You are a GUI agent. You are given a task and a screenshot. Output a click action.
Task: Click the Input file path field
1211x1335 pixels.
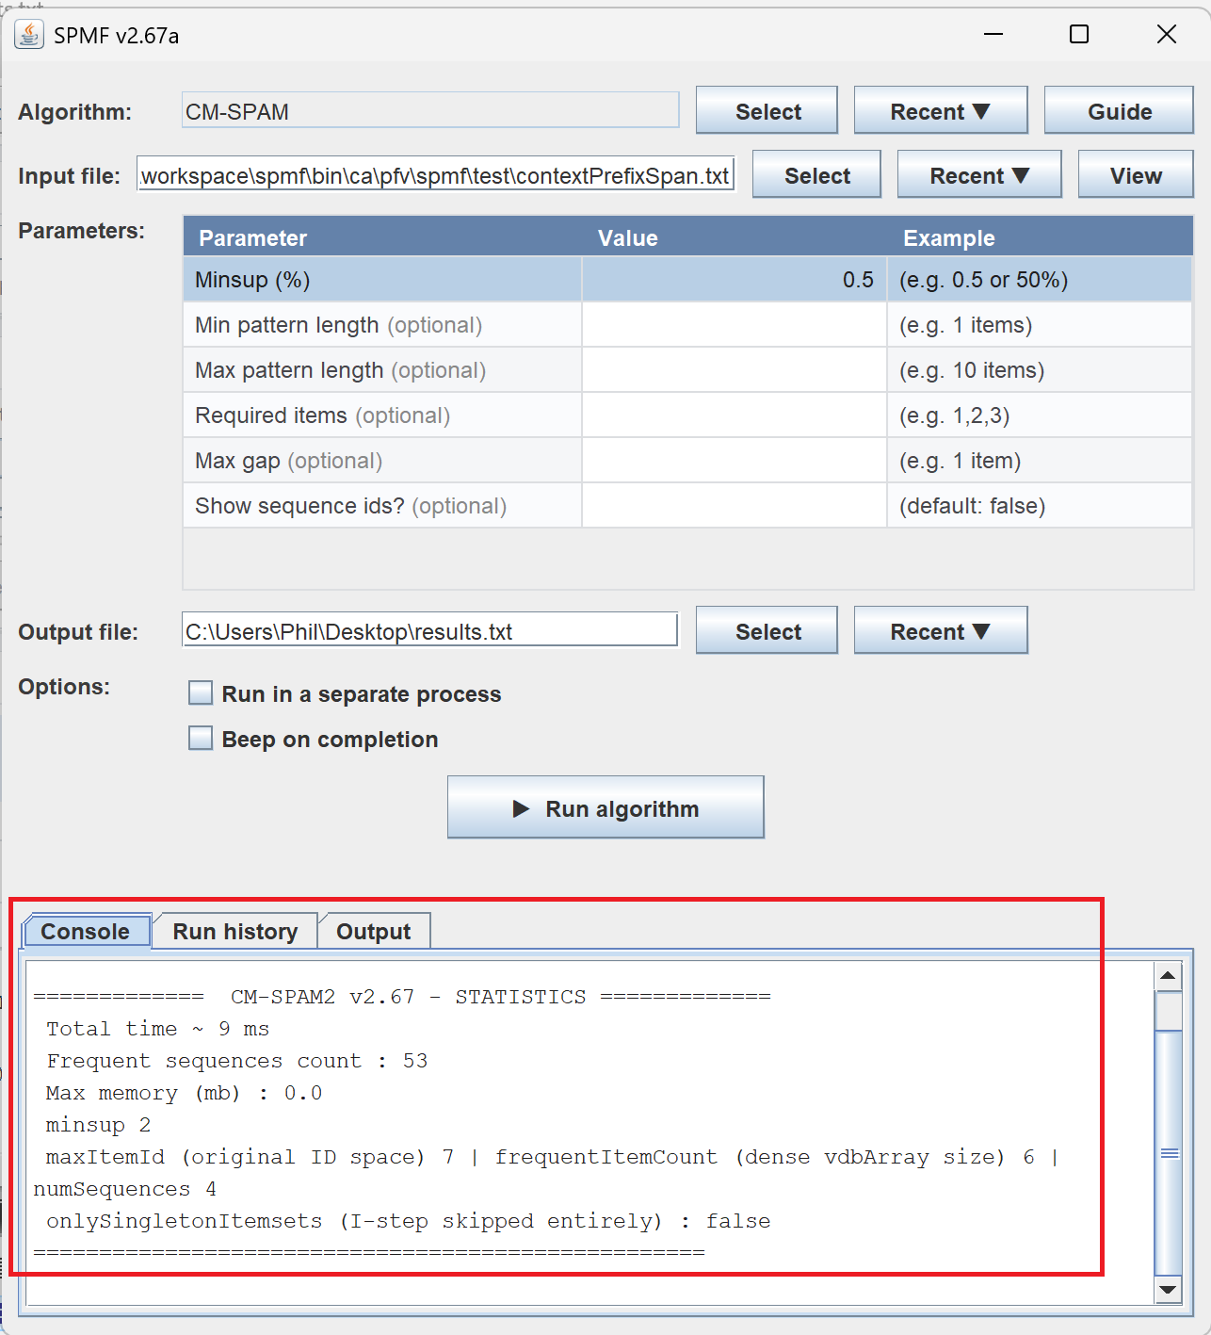coord(435,175)
